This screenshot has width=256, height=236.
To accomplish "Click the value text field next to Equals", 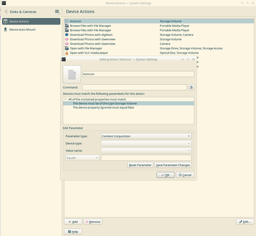I will coord(146,158).
